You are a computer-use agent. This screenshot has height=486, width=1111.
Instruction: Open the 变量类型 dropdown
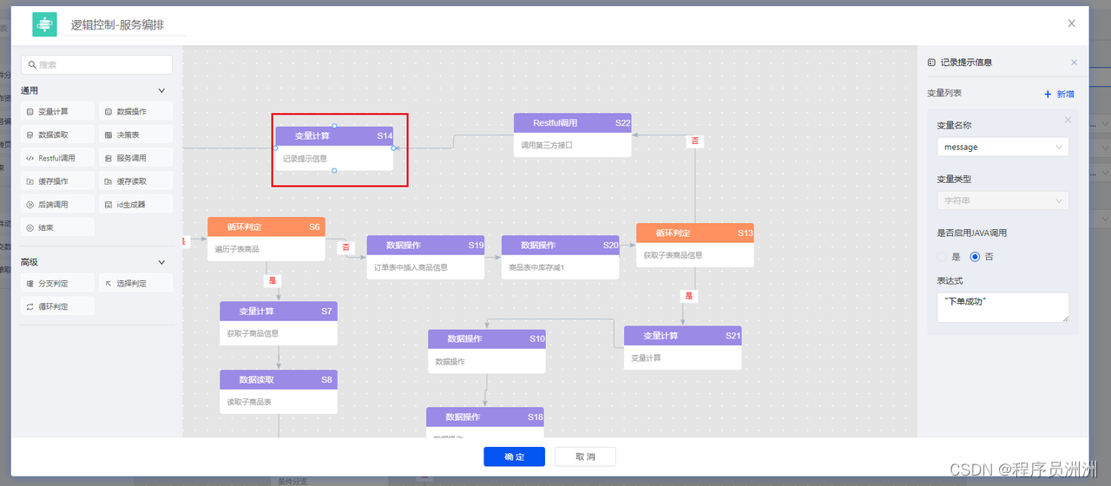tap(1003, 201)
